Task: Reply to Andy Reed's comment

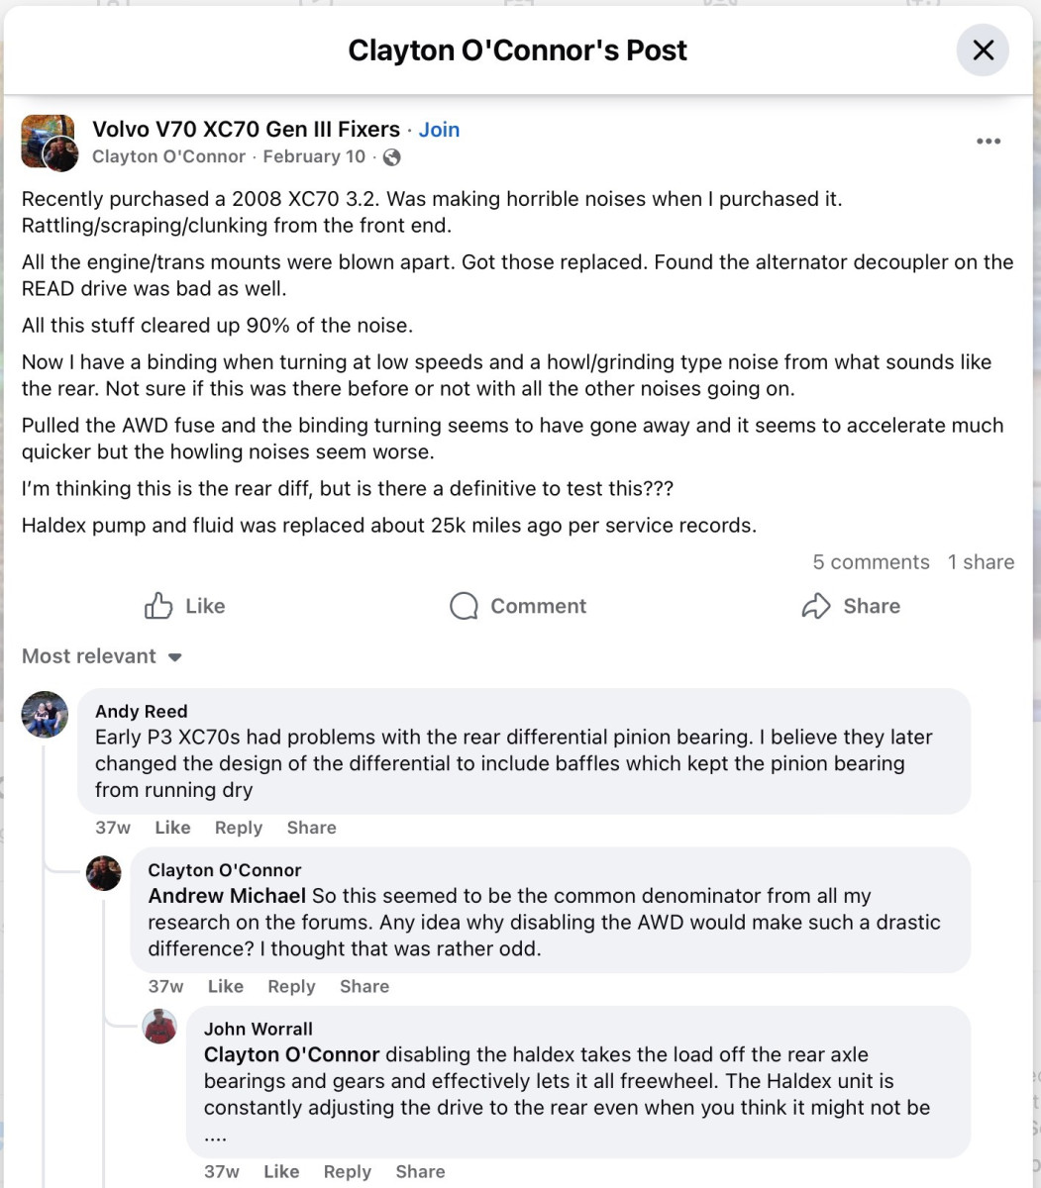Action: [x=239, y=828]
